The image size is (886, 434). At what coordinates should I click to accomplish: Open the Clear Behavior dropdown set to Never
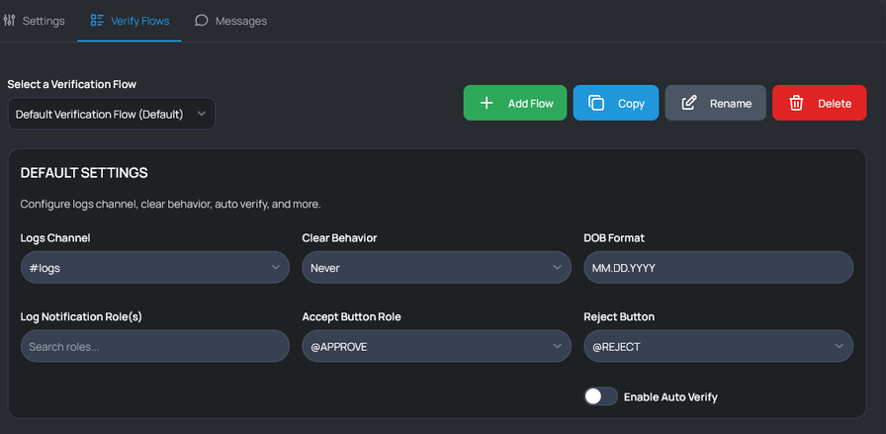click(x=436, y=267)
